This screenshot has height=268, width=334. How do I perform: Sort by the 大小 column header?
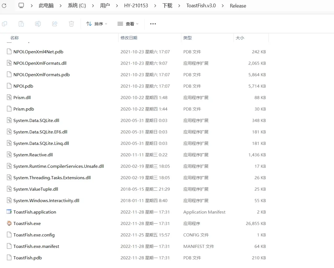[240, 38]
